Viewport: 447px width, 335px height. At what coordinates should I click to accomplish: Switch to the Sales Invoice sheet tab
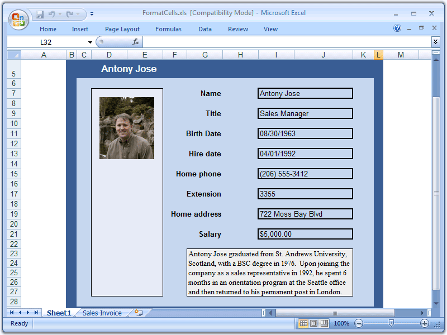pos(102,313)
